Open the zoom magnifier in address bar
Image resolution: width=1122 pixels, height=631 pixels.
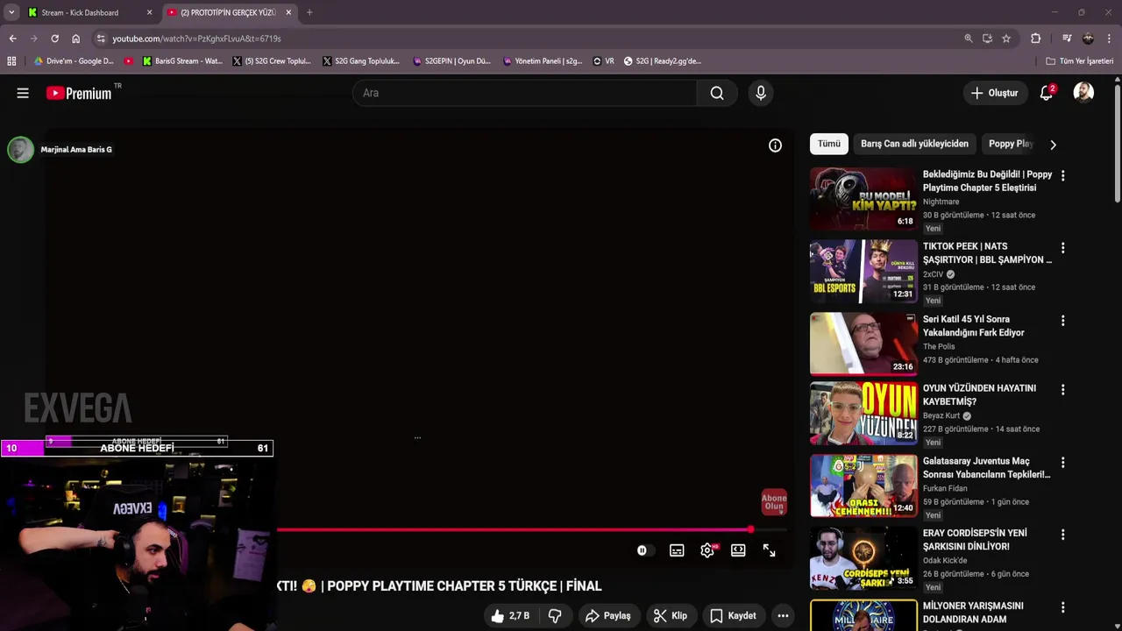pos(968,39)
